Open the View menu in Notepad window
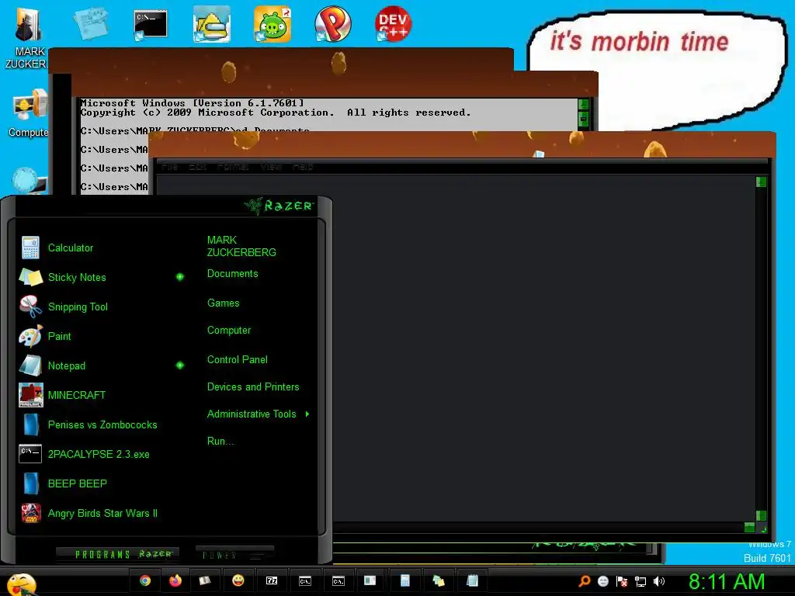Viewport: 795px width, 596px height. click(x=271, y=166)
